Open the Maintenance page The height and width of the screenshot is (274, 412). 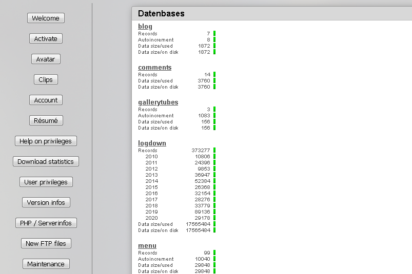click(46, 264)
